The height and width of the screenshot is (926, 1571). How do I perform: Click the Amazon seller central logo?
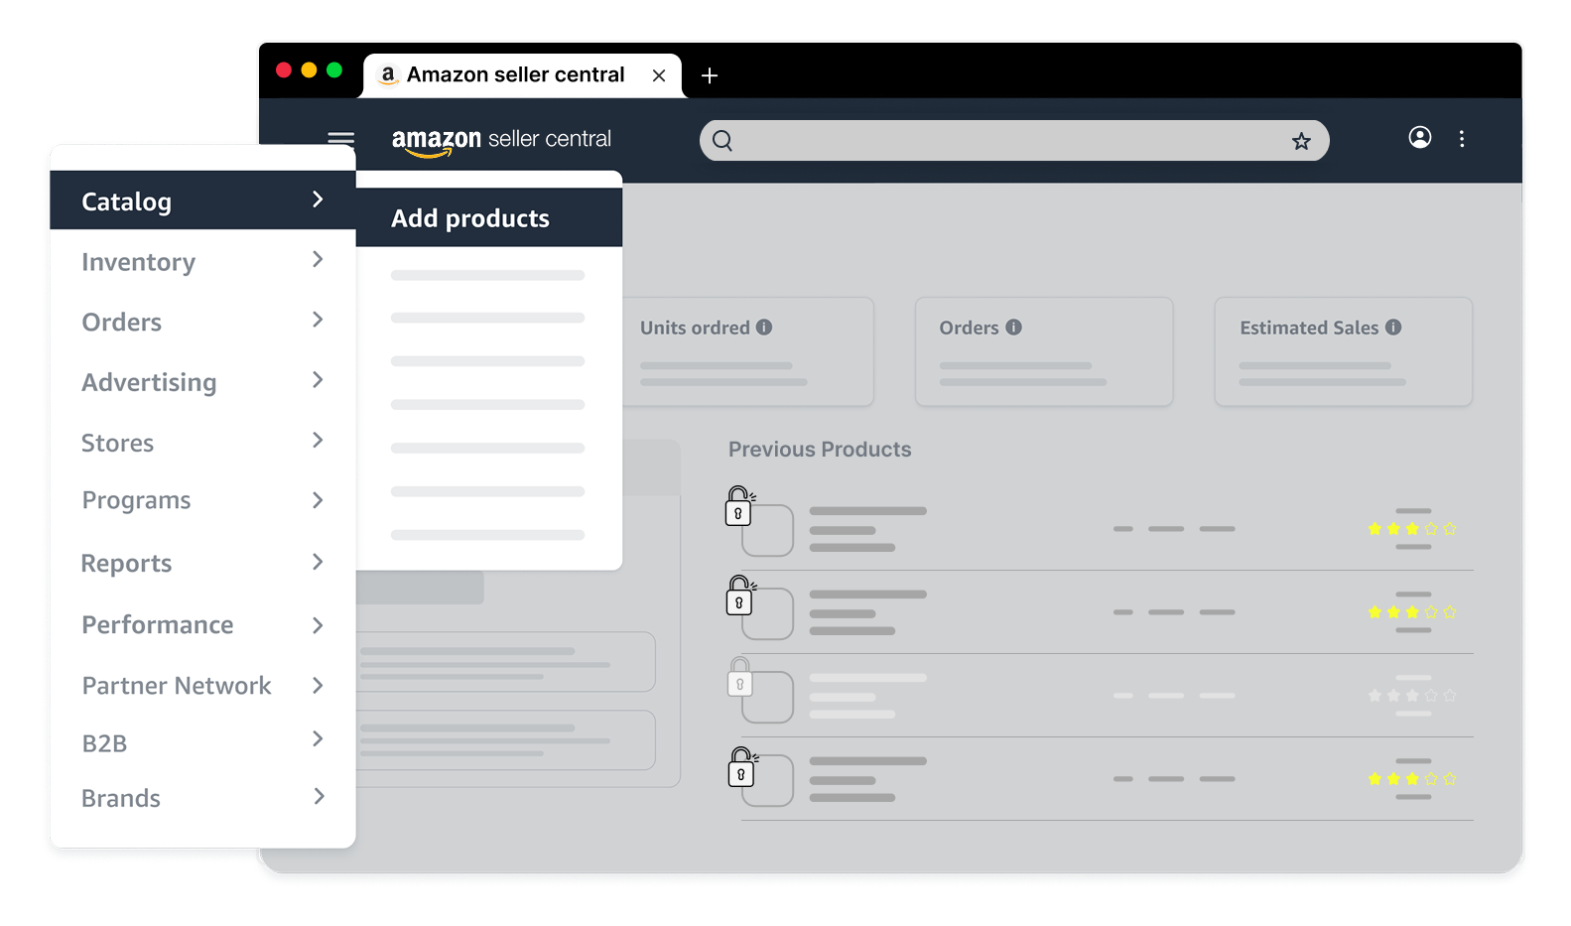[x=501, y=141]
